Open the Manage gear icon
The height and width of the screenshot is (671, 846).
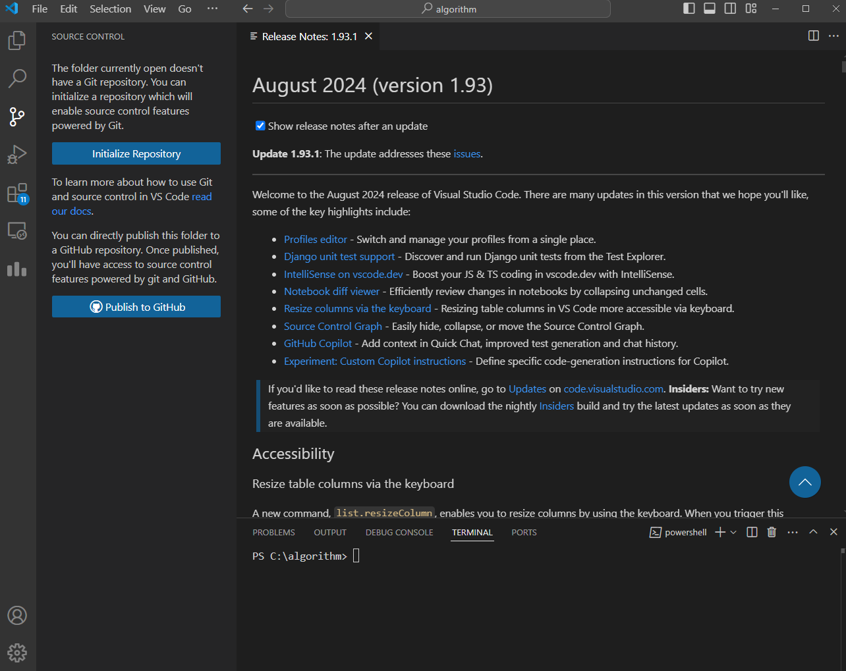click(17, 653)
